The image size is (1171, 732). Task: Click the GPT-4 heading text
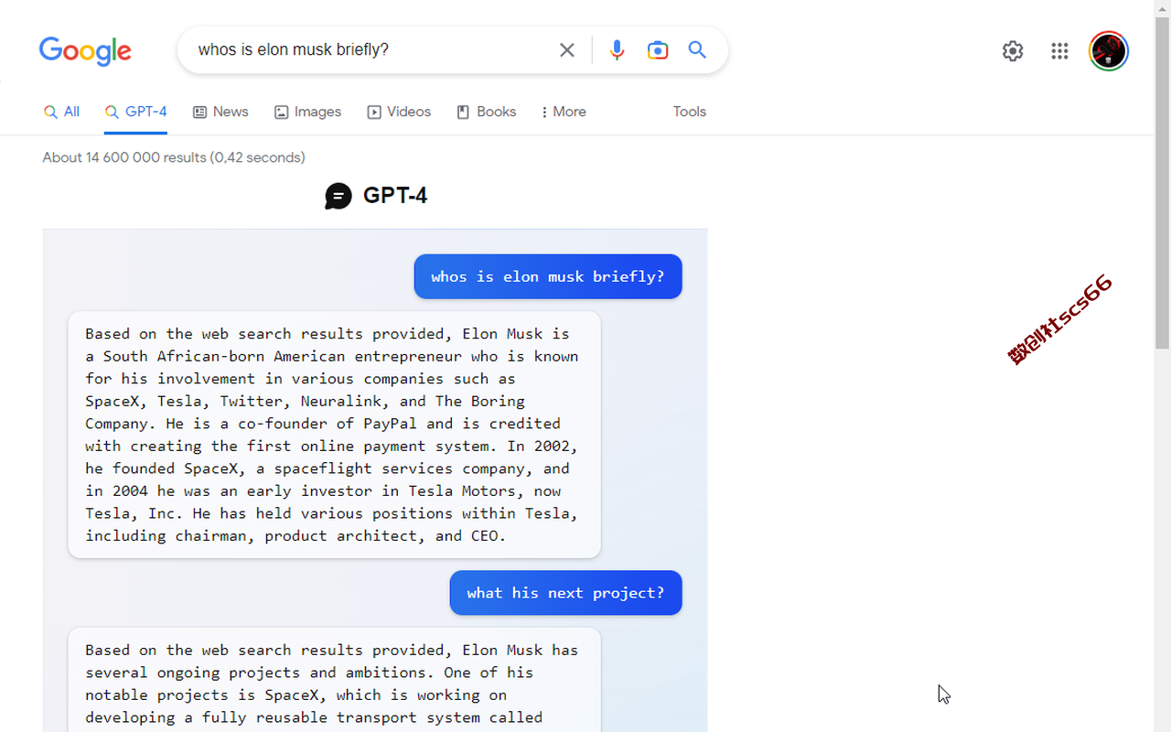[395, 196]
